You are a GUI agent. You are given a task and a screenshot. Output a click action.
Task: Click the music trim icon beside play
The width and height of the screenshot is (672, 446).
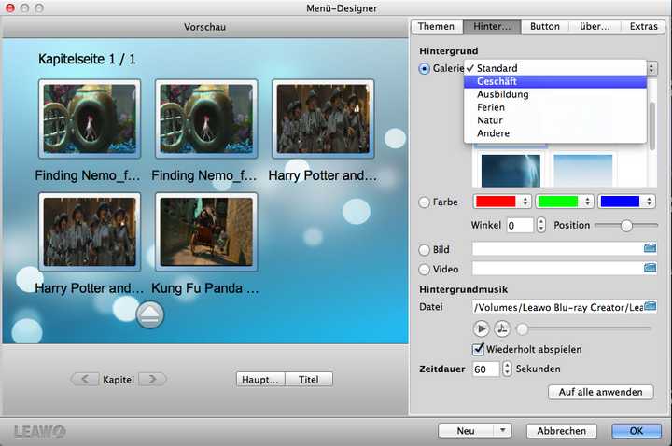pos(502,328)
